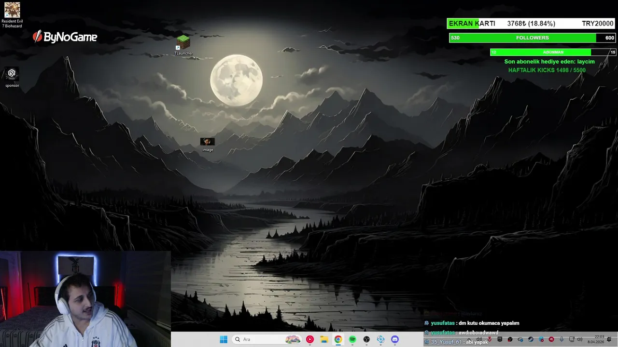618x347 pixels.
Task: Open the network status tray icon
Action: pos(572,339)
